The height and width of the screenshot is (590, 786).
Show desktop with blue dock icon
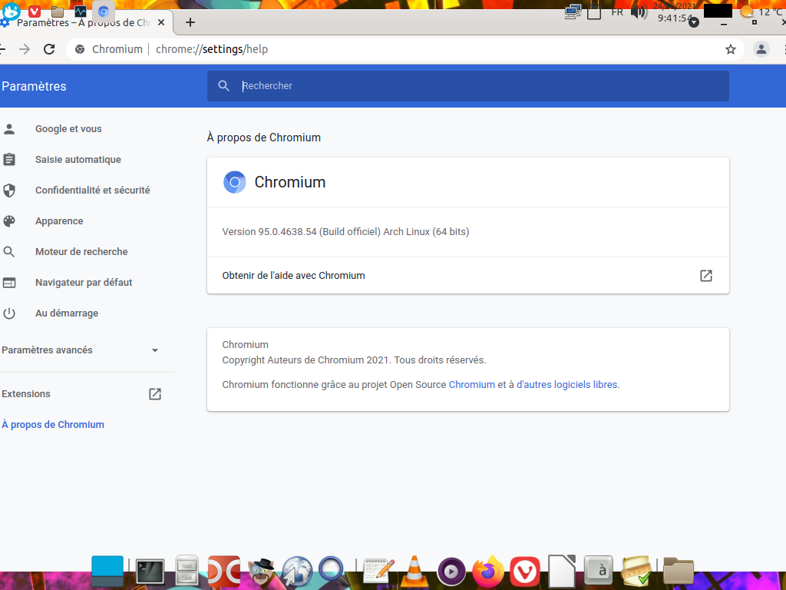(x=107, y=571)
